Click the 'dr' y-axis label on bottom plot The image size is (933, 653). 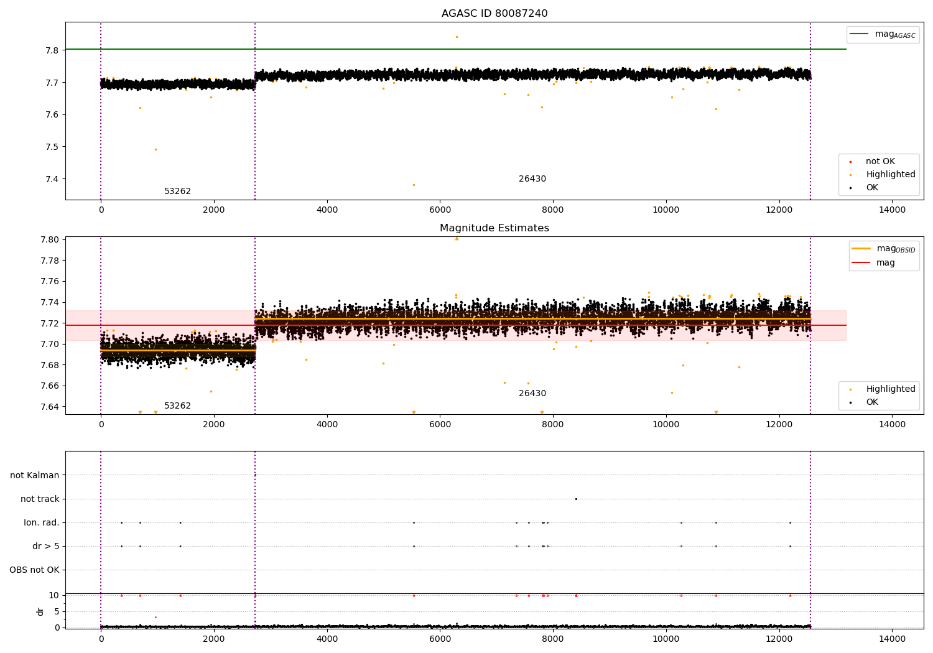pyautogui.click(x=40, y=611)
